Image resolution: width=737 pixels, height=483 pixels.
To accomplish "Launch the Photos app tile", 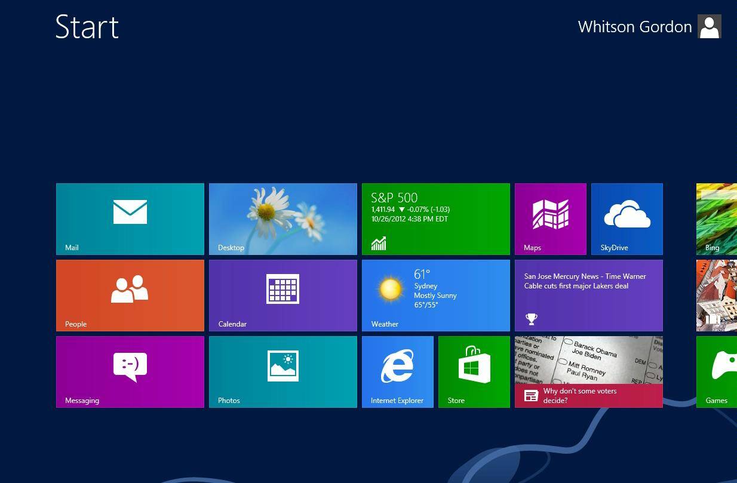I will pyautogui.click(x=282, y=371).
